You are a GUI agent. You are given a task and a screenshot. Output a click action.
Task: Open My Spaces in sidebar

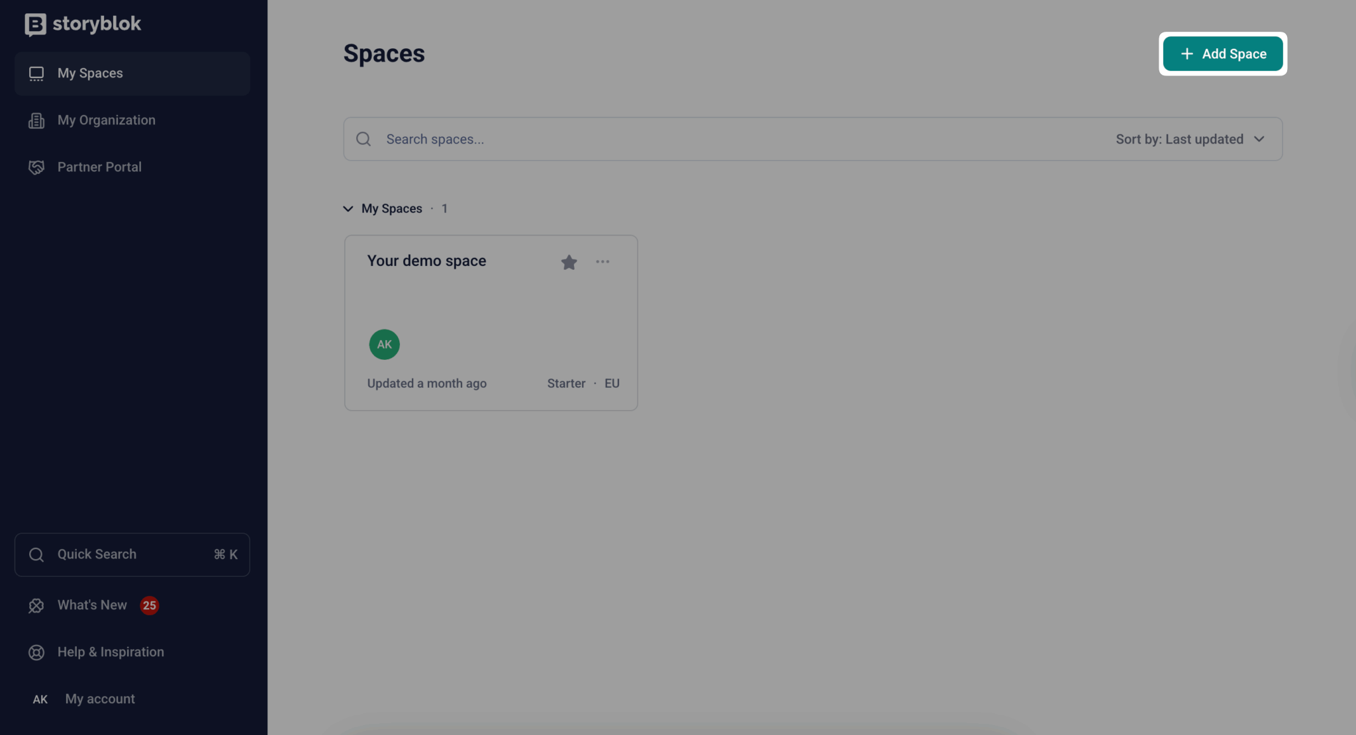90,73
